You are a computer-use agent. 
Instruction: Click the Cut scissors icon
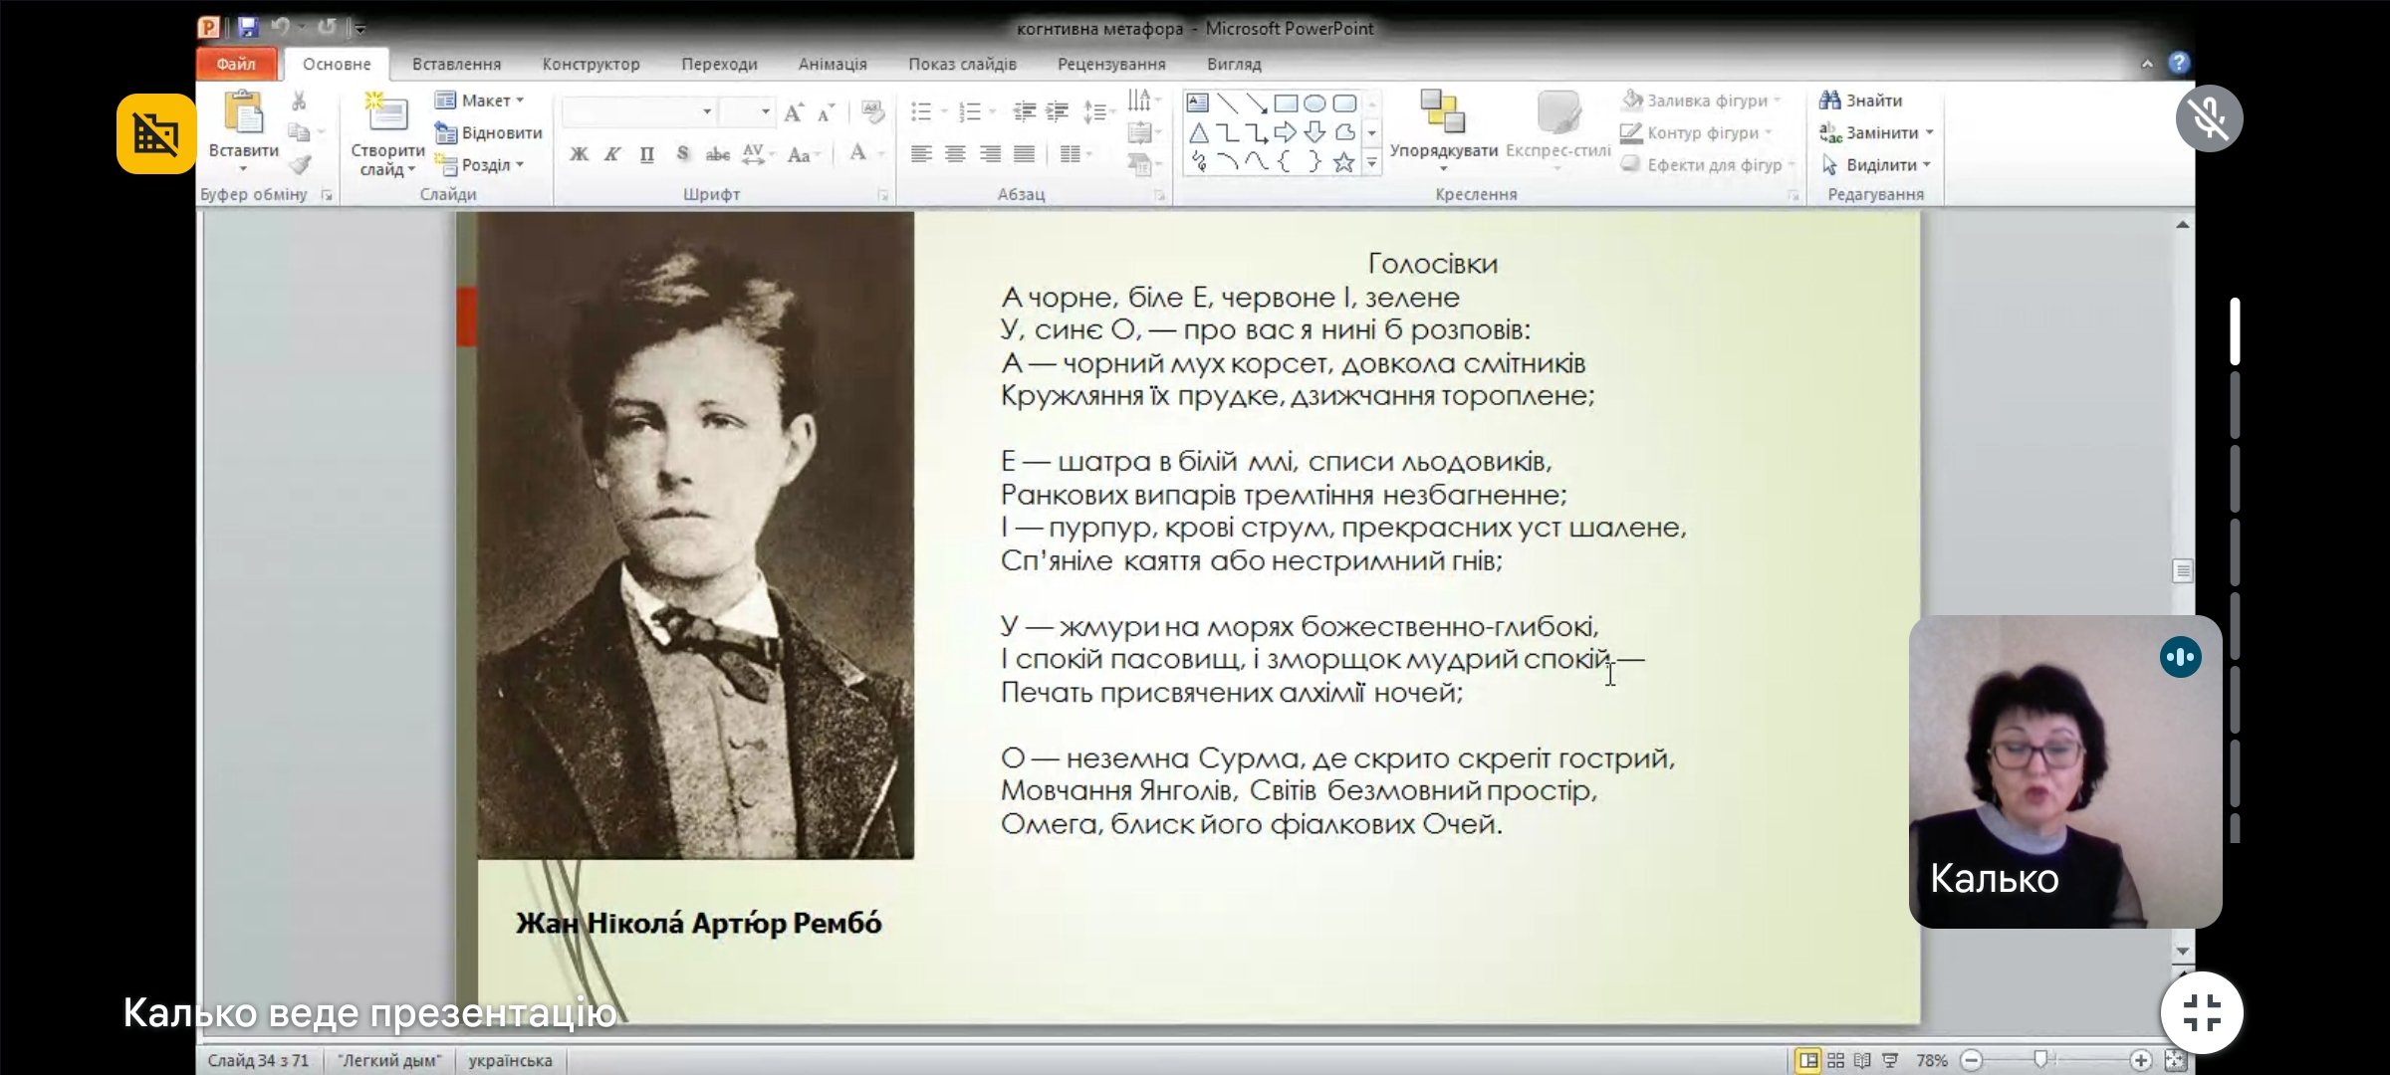(299, 102)
